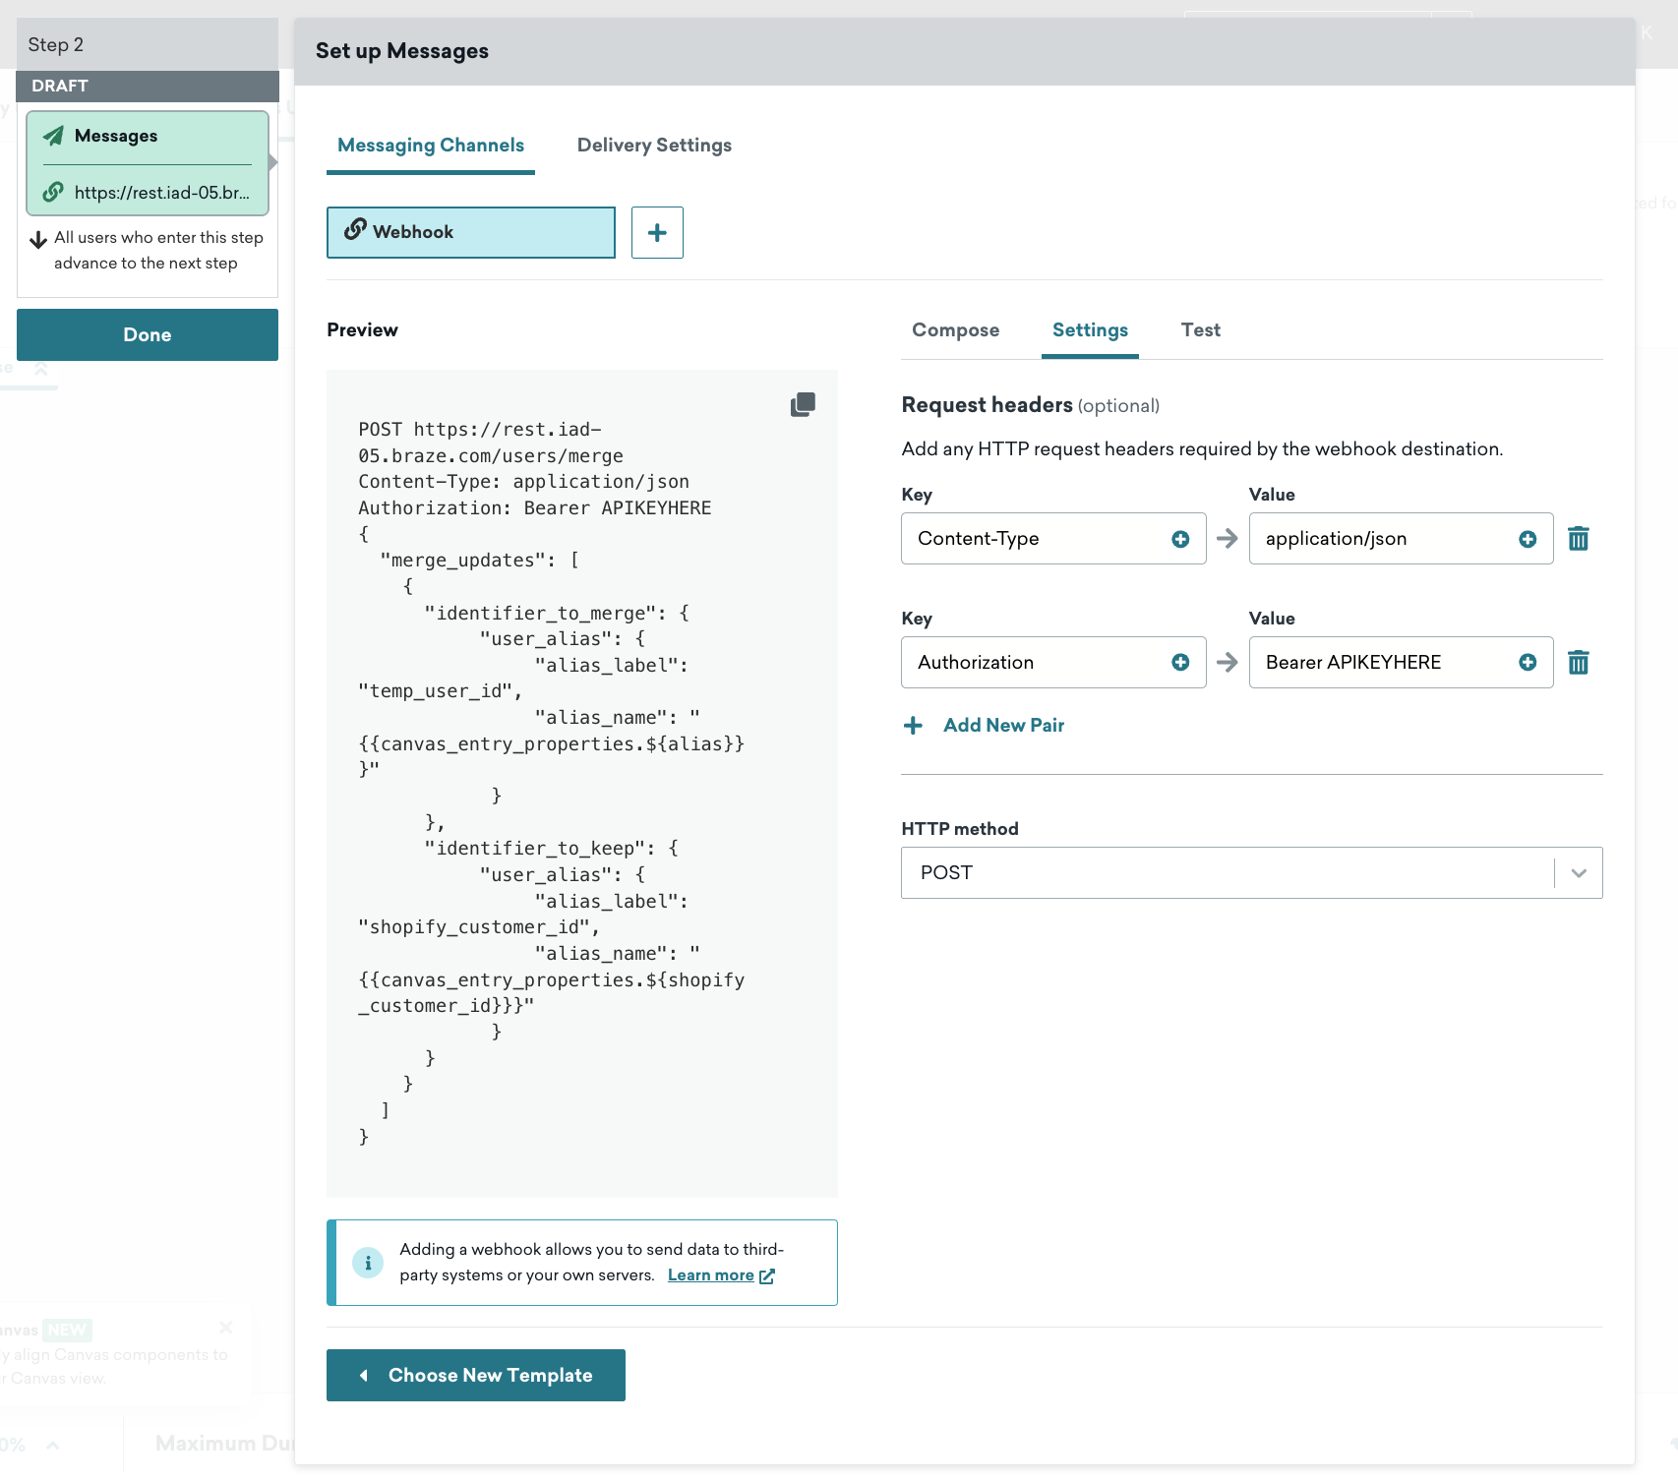
Task: Select the Messages step card
Action: click(148, 162)
